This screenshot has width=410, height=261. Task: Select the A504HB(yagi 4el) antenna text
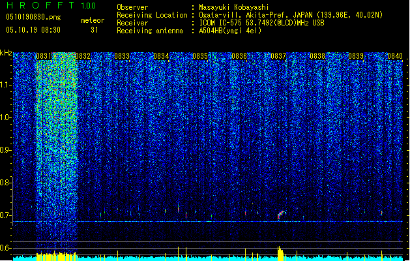[230, 31]
